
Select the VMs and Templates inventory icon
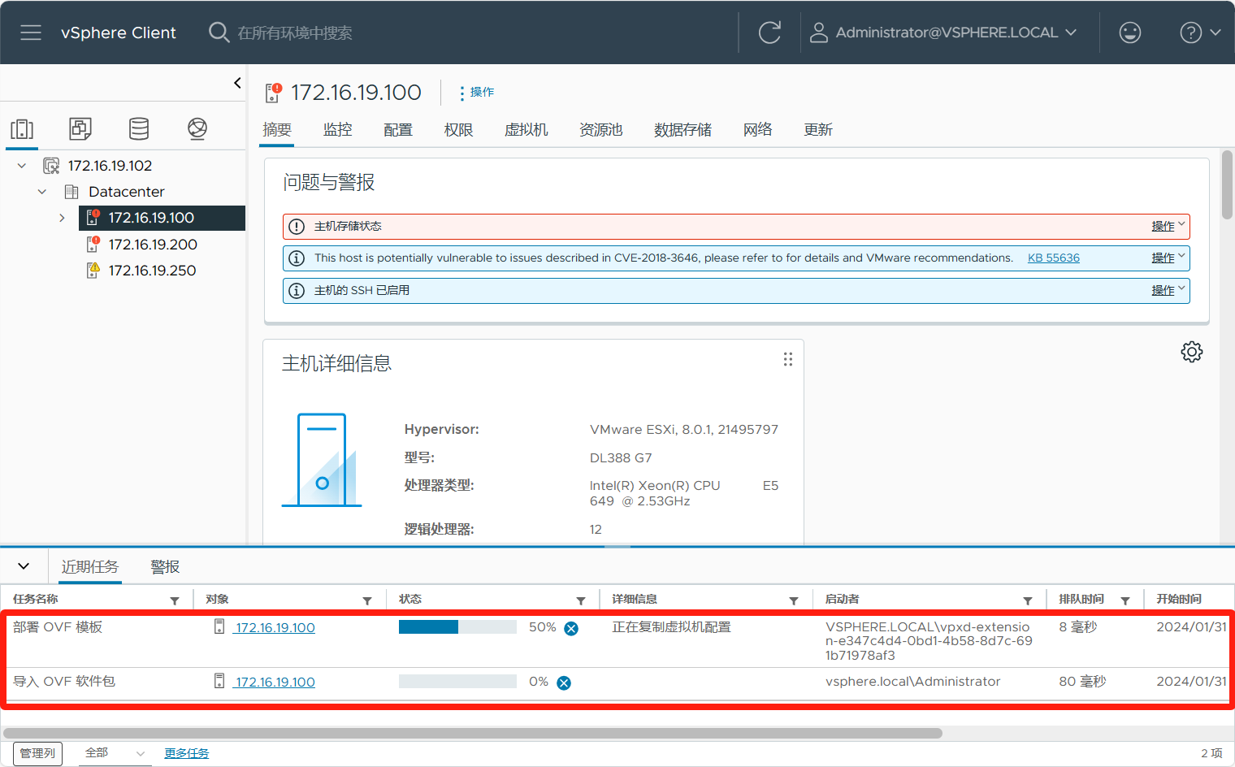pos(80,128)
